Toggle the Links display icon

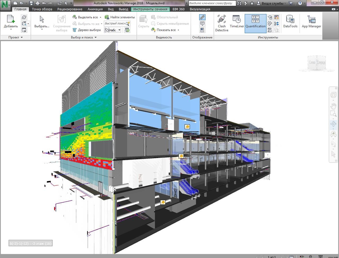[x=202, y=17]
